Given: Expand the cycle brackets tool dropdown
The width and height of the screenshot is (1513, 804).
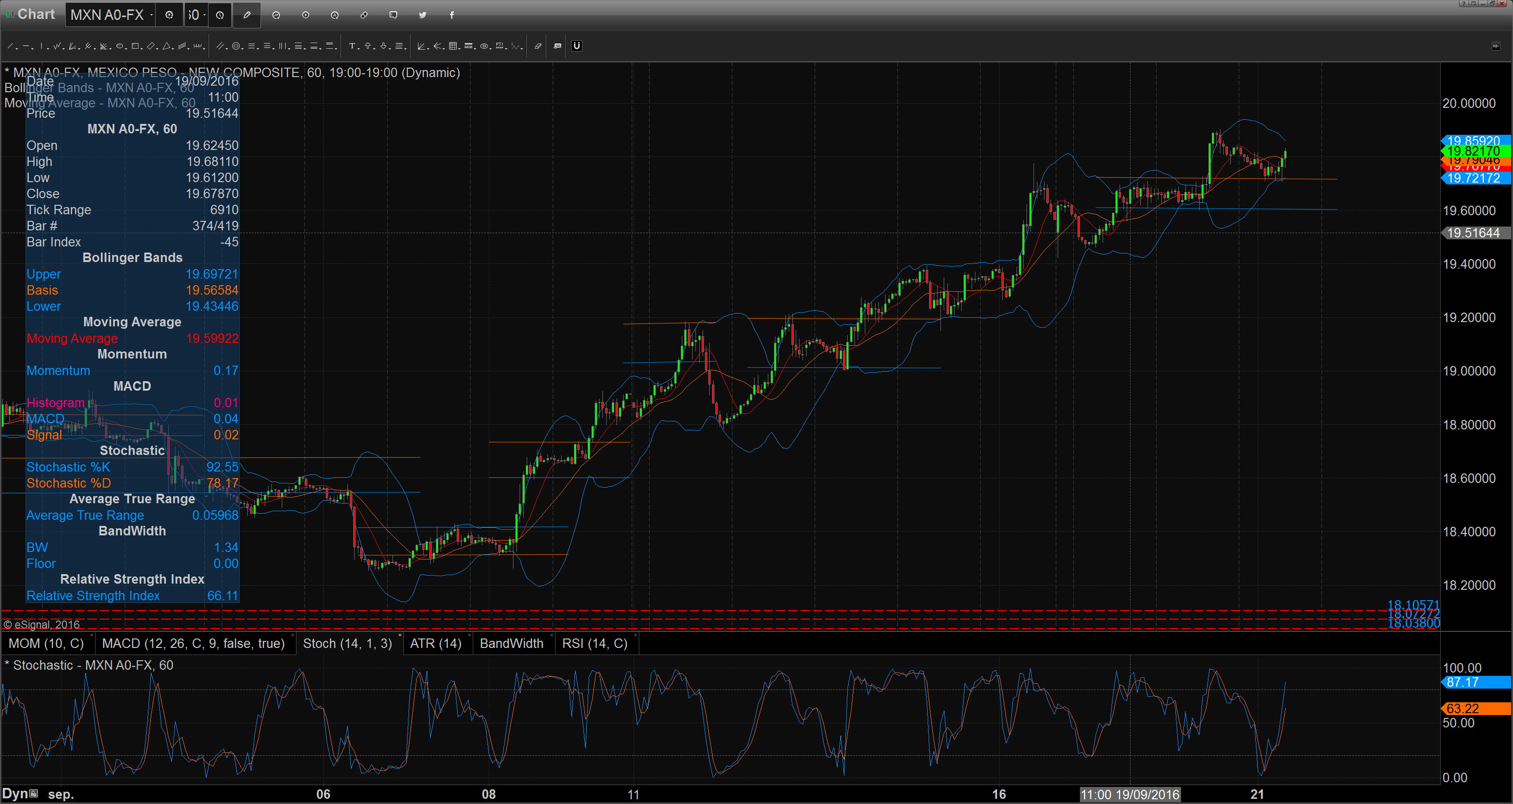Looking at the screenshot, I should (204, 49).
